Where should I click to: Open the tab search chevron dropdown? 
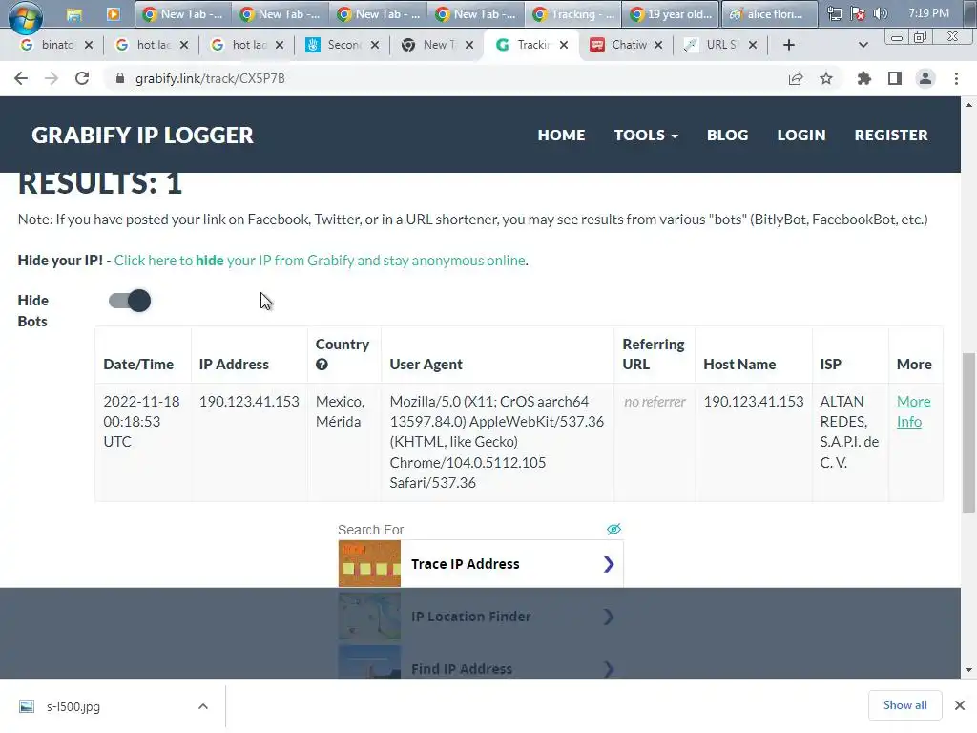[863, 45]
